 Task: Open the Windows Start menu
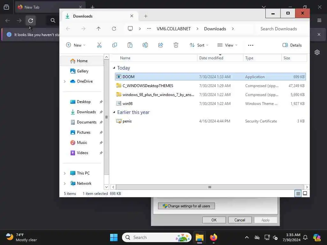pos(114,237)
